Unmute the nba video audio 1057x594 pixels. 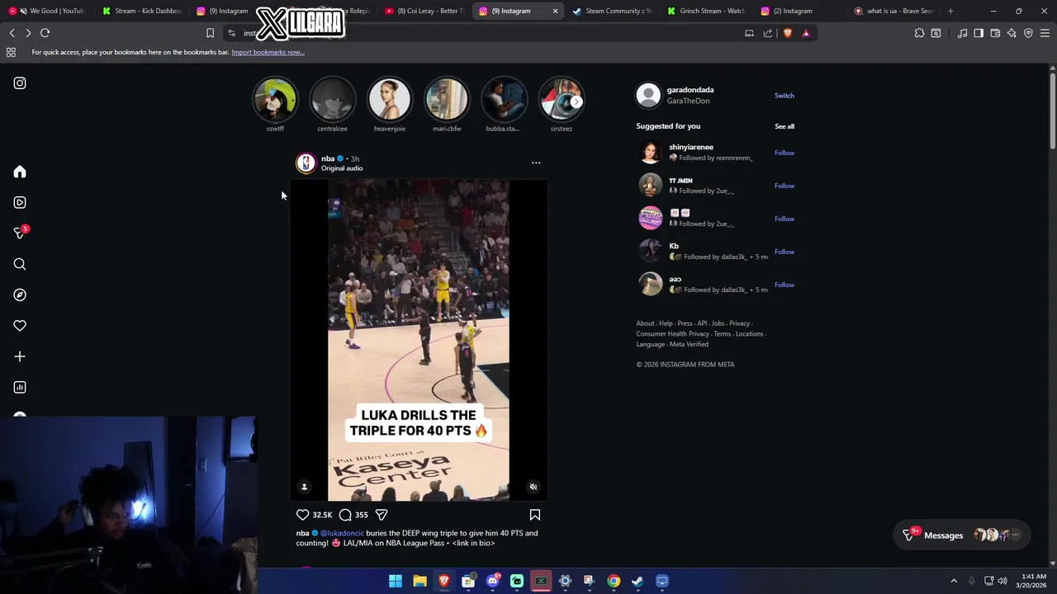point(533,487)
